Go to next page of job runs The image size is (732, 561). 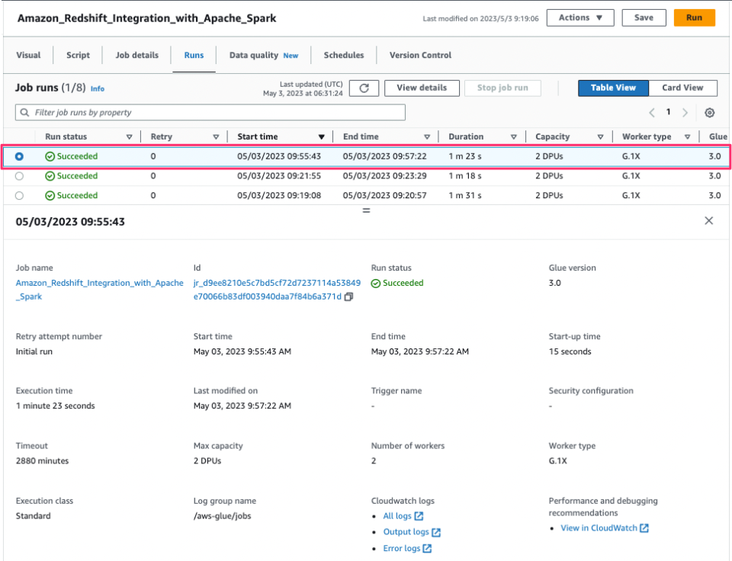click(x=685, y=112)
